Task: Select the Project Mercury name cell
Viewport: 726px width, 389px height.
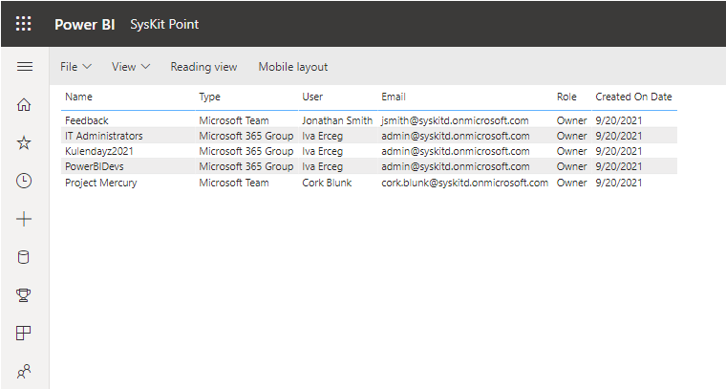Action: pyautogui.click(x=101, y=183)
